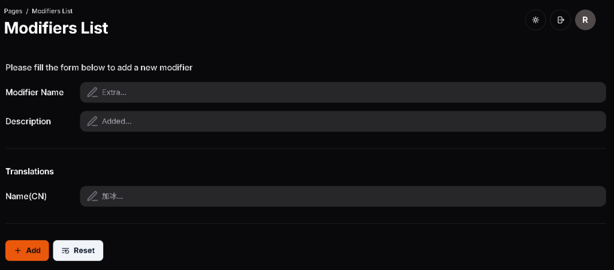The width and height of the screenshot is (614, 270).
Task: Click the pencil icon in Modifier Name field
Action: coord(92,92)
